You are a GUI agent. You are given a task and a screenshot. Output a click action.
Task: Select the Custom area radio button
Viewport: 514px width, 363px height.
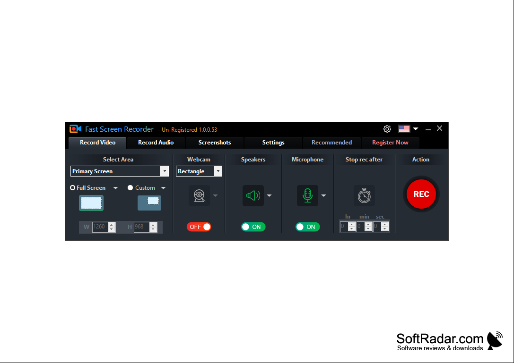click(x=130, y=188)
